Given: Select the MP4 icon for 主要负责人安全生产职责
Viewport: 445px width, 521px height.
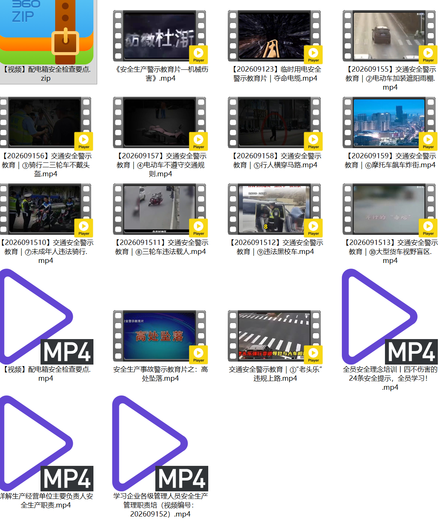Looking at the screenshot, I should [46, 443].
